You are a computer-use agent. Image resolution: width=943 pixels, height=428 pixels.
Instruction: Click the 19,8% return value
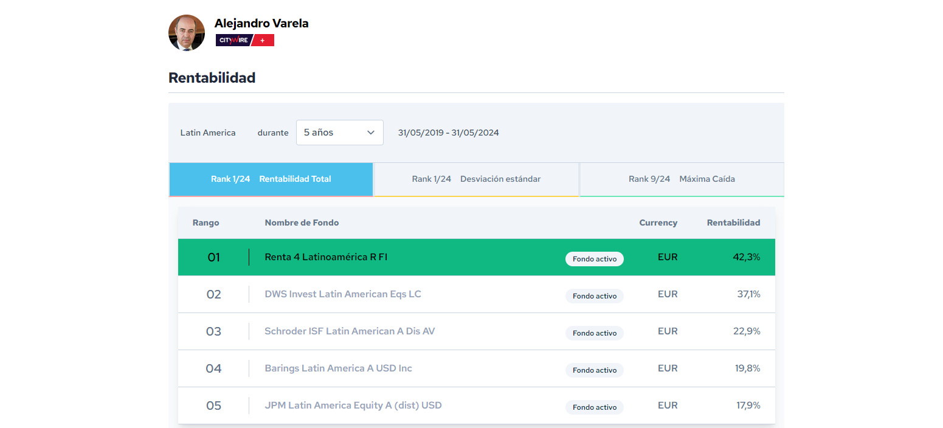(x=747, y=368)
